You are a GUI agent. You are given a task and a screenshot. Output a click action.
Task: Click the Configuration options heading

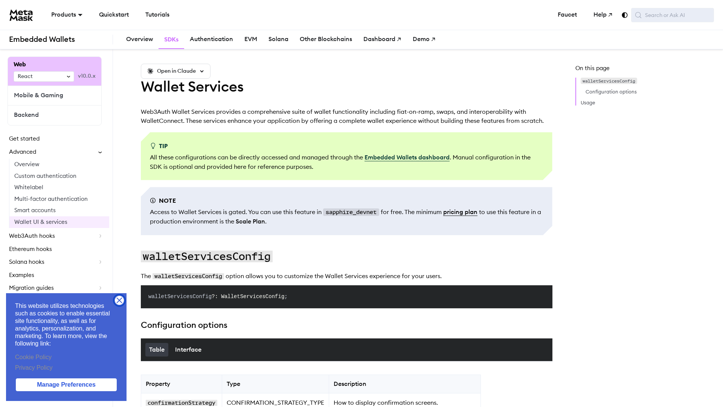click(184, 325)
